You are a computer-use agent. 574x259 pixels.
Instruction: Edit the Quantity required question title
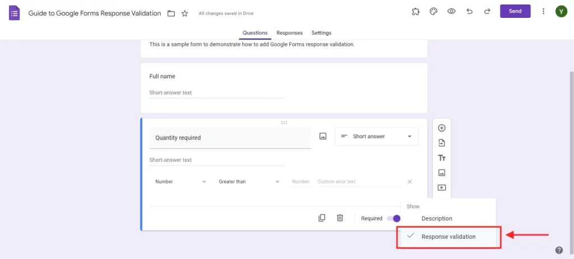(x=230, y=138)
